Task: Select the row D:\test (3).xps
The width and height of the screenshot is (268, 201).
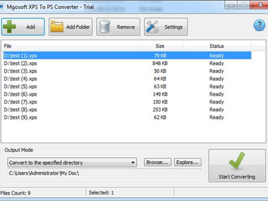Action: coord(127,71)
